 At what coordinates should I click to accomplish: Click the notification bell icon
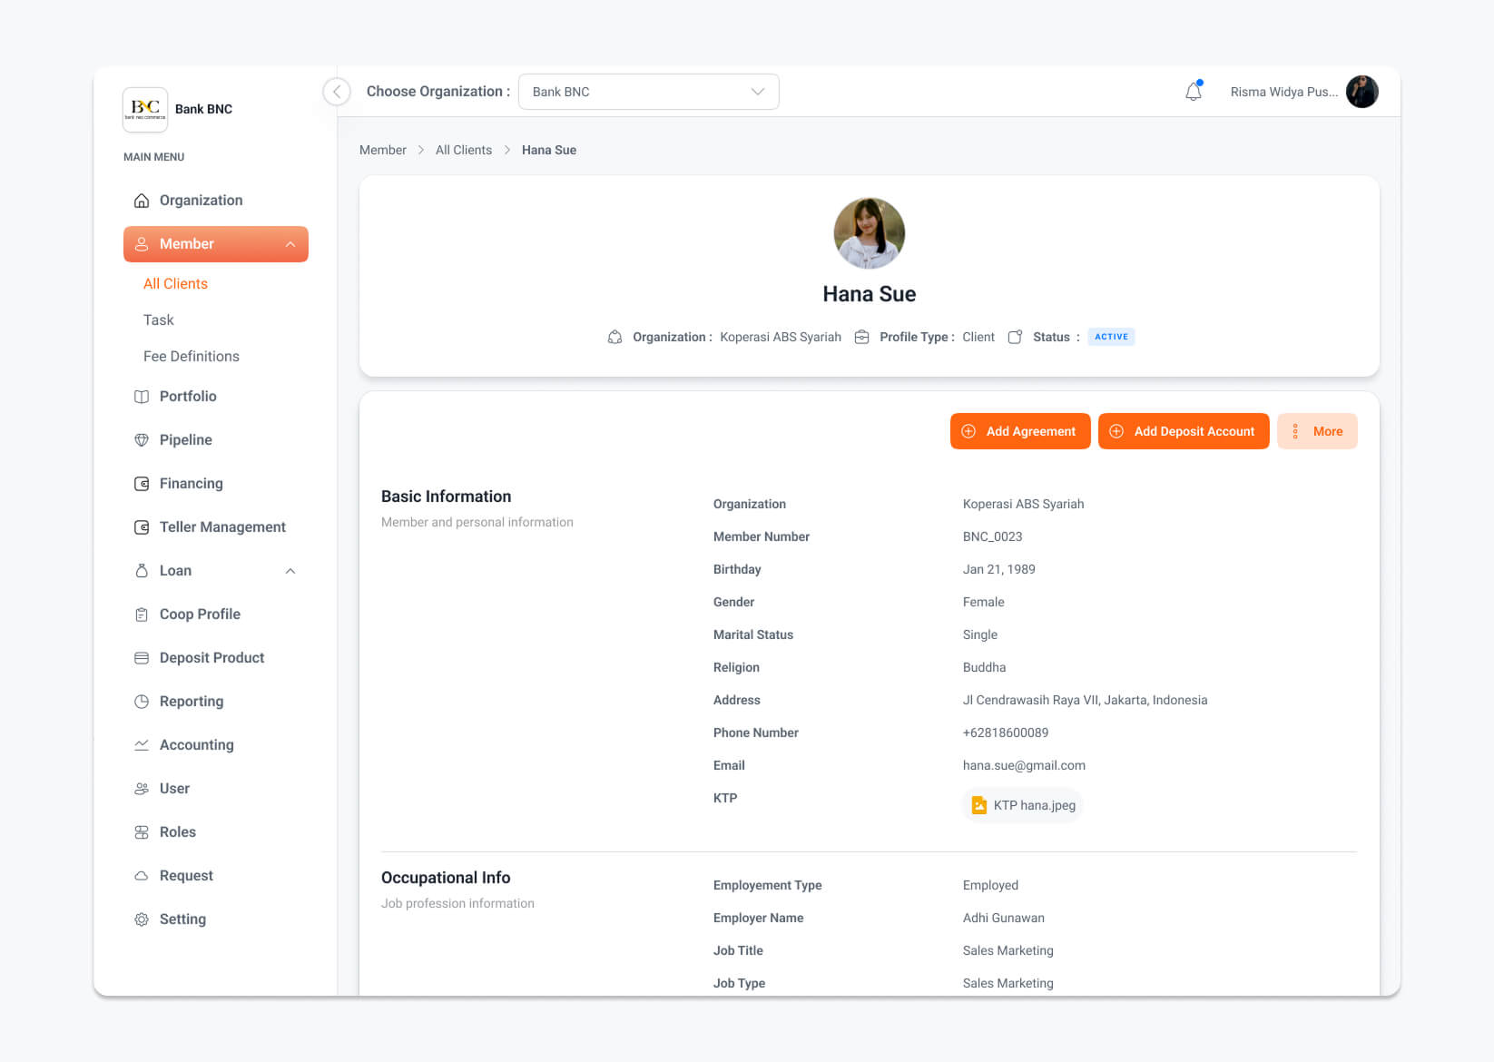click(x=1193, y=92)
